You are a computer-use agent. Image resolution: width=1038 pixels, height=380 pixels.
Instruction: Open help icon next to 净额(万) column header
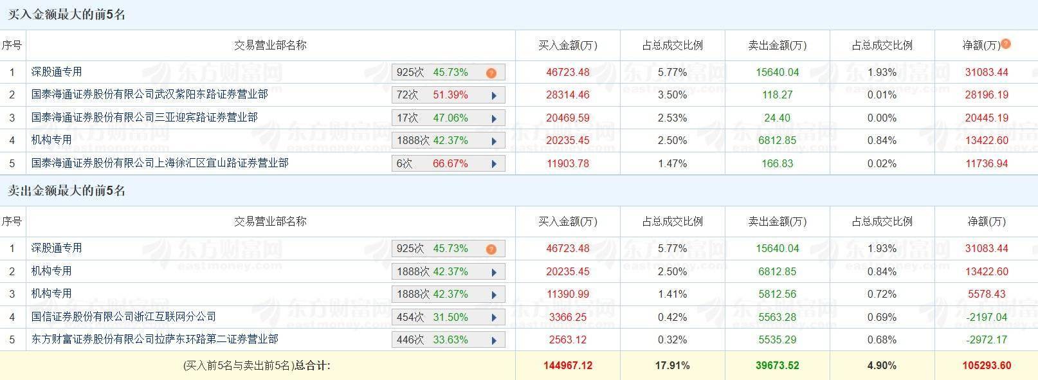click(1006, 44)
